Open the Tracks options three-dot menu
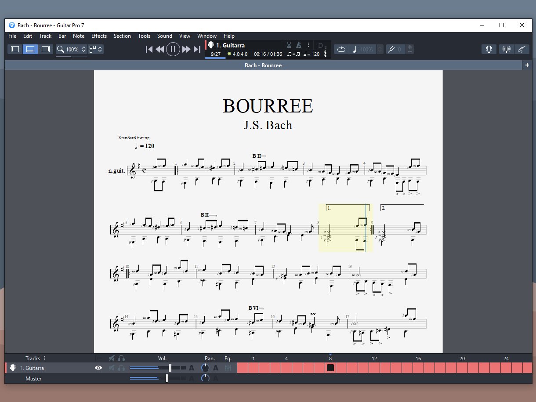Viewport: 536px width, 402px height. pos(45,358)
